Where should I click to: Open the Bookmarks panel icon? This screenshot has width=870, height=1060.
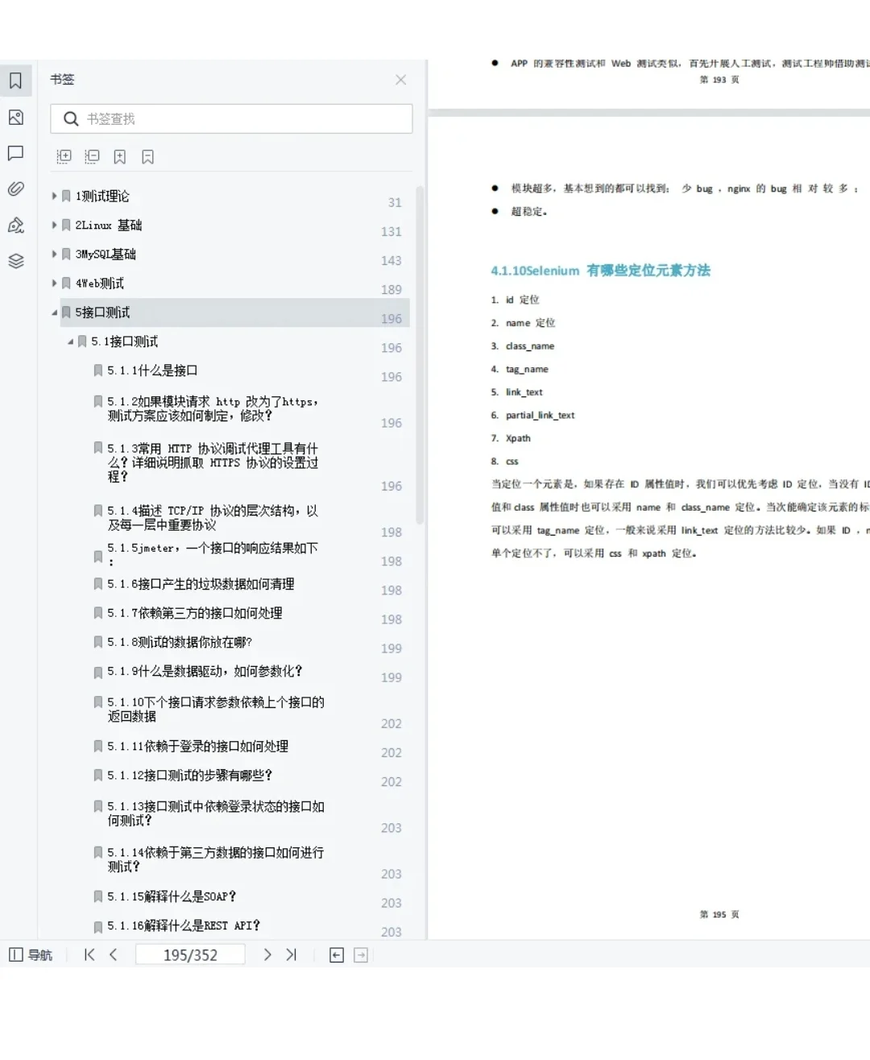(x=16, y=81)
